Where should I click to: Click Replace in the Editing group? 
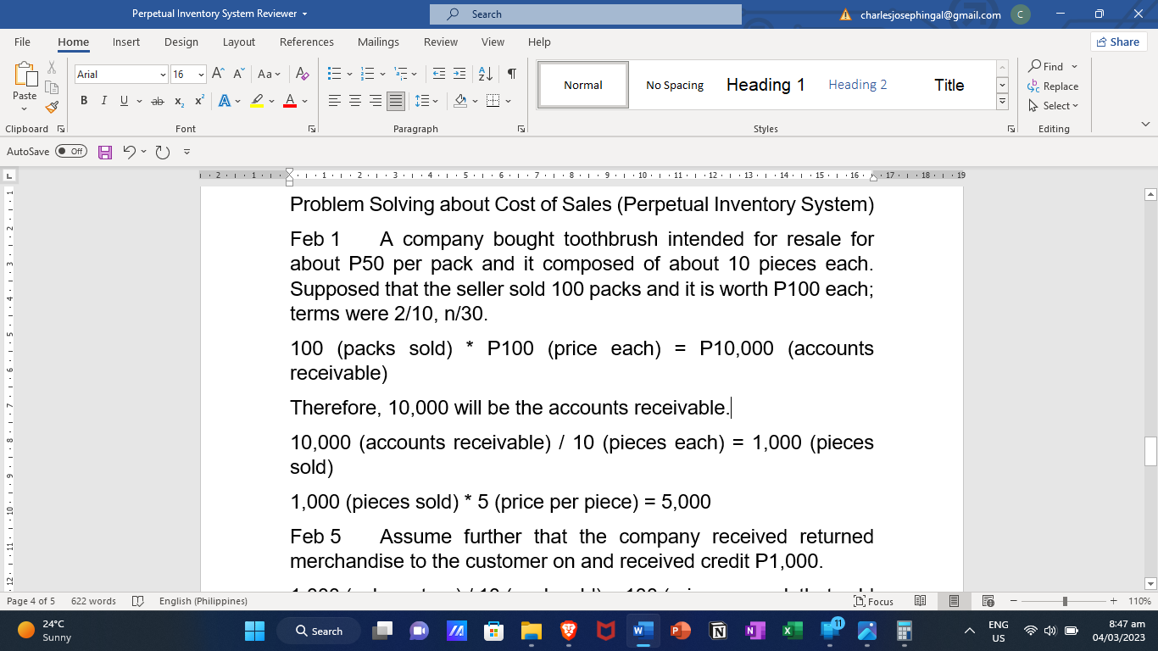point(1053,86)
